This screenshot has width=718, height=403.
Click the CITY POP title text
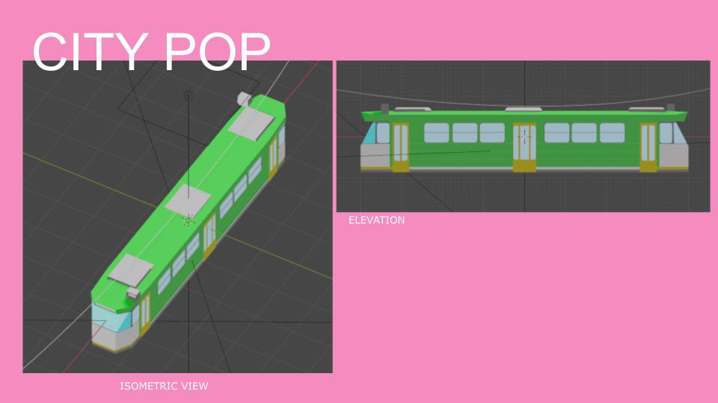tap(152, 51)
